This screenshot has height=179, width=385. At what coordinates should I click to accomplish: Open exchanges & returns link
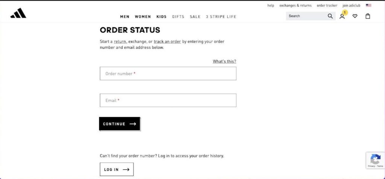coord(296,5)
